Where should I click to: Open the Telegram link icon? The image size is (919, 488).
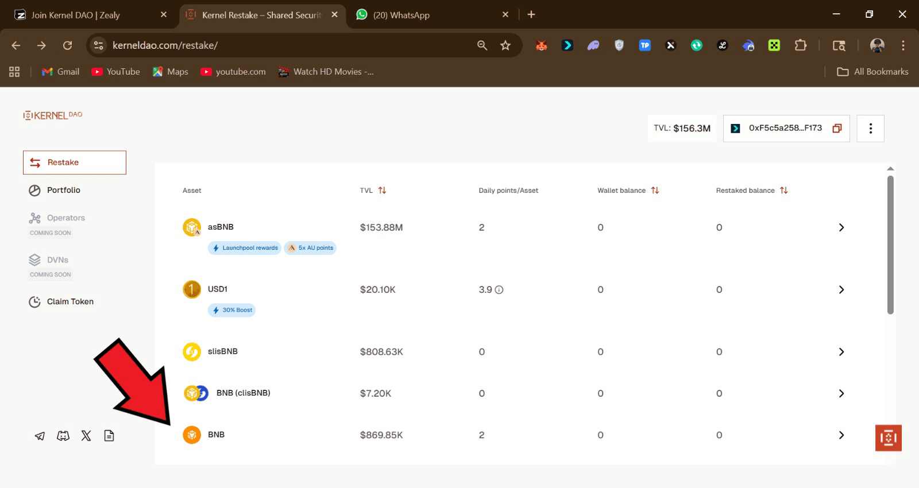click(40, 436)
